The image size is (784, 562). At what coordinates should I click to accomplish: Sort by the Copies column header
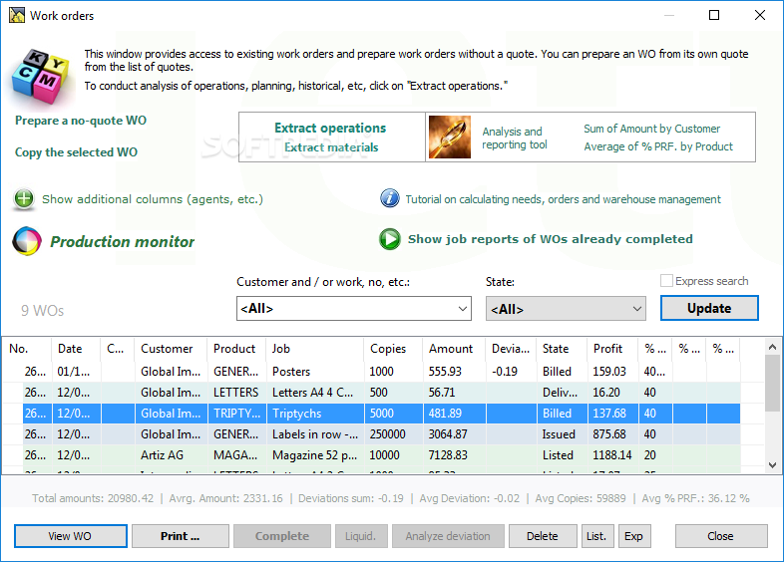point(394,349)
